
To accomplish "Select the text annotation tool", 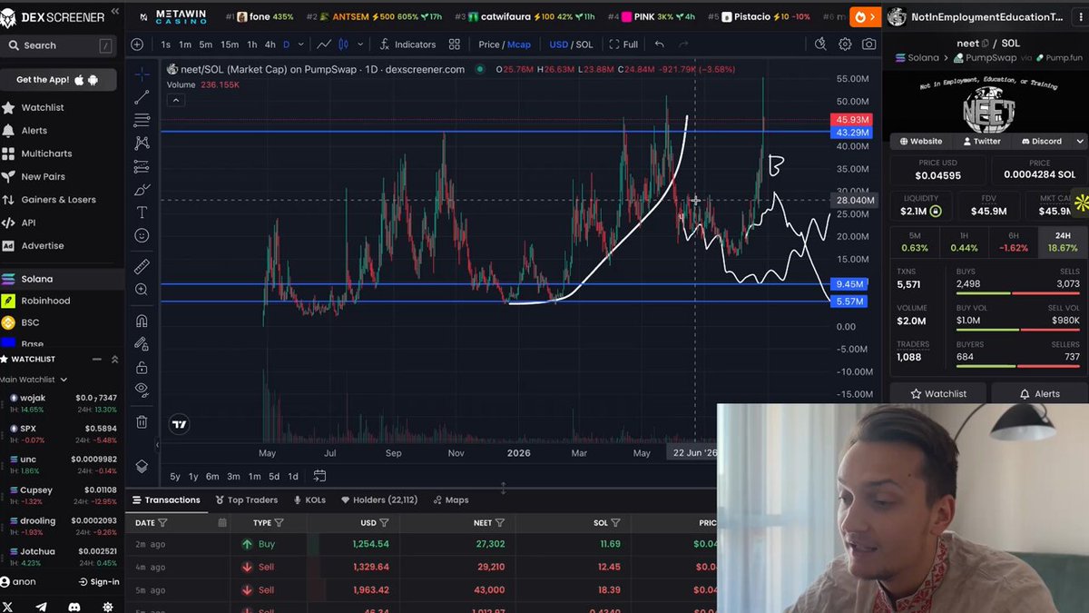I will 142,213.
